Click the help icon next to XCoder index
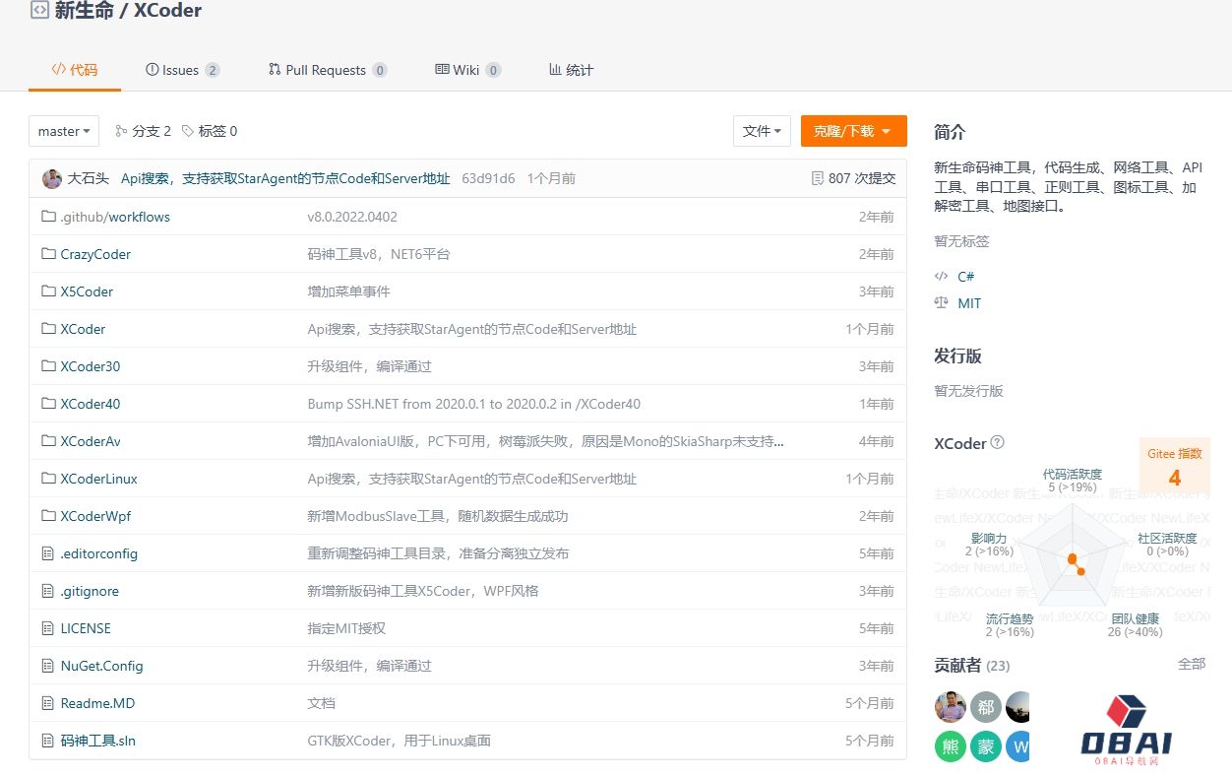The height and width of the screenshot is (776, 1232). click(x=997, y=443)
